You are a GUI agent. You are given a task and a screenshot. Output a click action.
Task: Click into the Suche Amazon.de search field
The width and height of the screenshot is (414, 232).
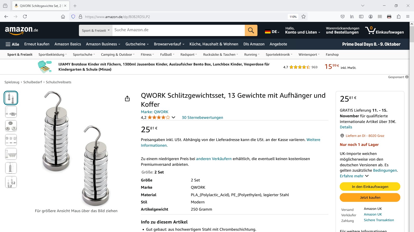(x=178, y=30)
